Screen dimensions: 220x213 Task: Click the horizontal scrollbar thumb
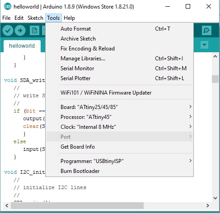click(77, 205)
